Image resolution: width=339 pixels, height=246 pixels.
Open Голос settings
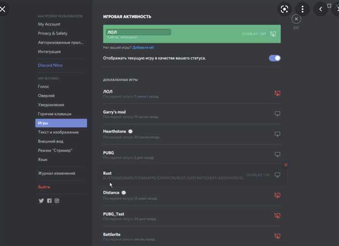click(43, 86)
